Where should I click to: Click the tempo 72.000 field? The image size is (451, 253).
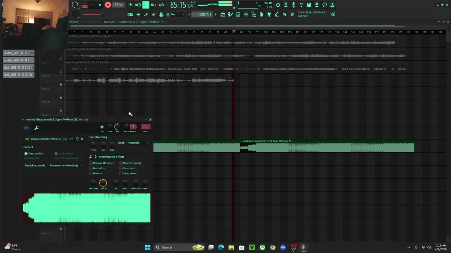coord(118,5)
